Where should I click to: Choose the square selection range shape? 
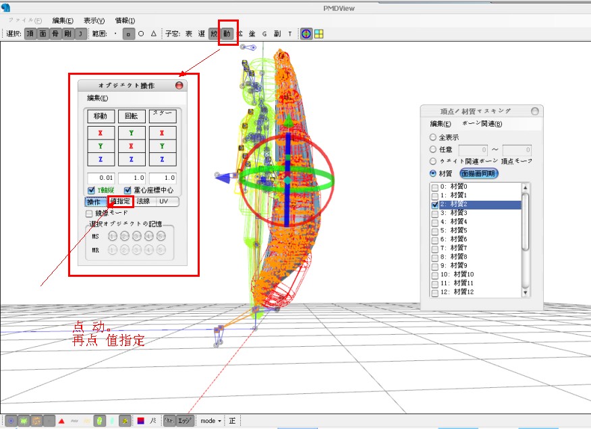[128, 34]
